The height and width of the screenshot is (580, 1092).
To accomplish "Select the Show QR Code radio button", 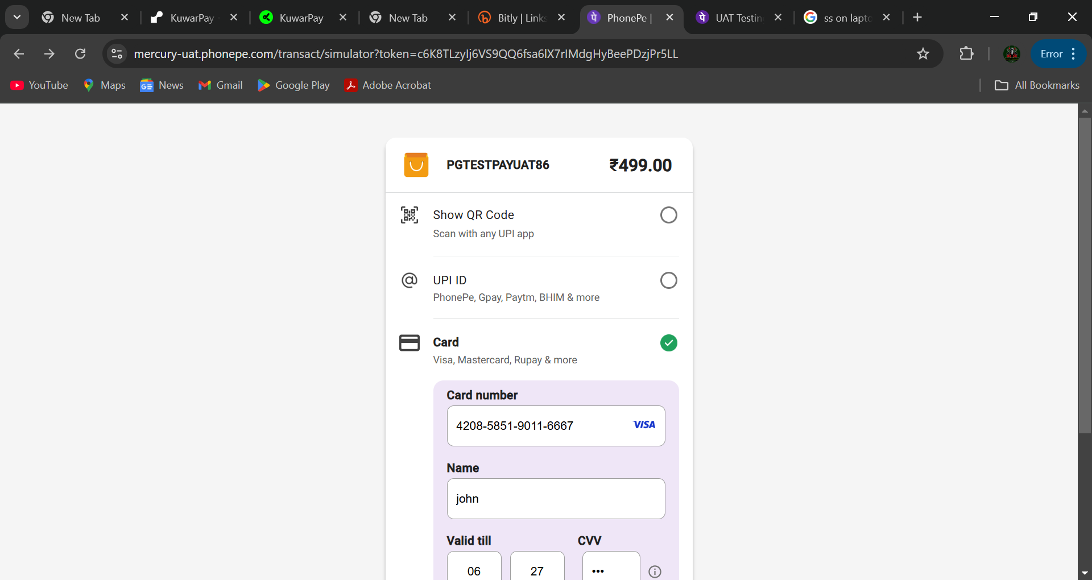I will point(668,215).
